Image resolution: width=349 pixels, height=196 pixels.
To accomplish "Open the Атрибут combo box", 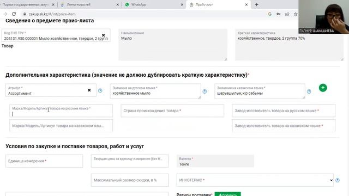I will [51, 90].
